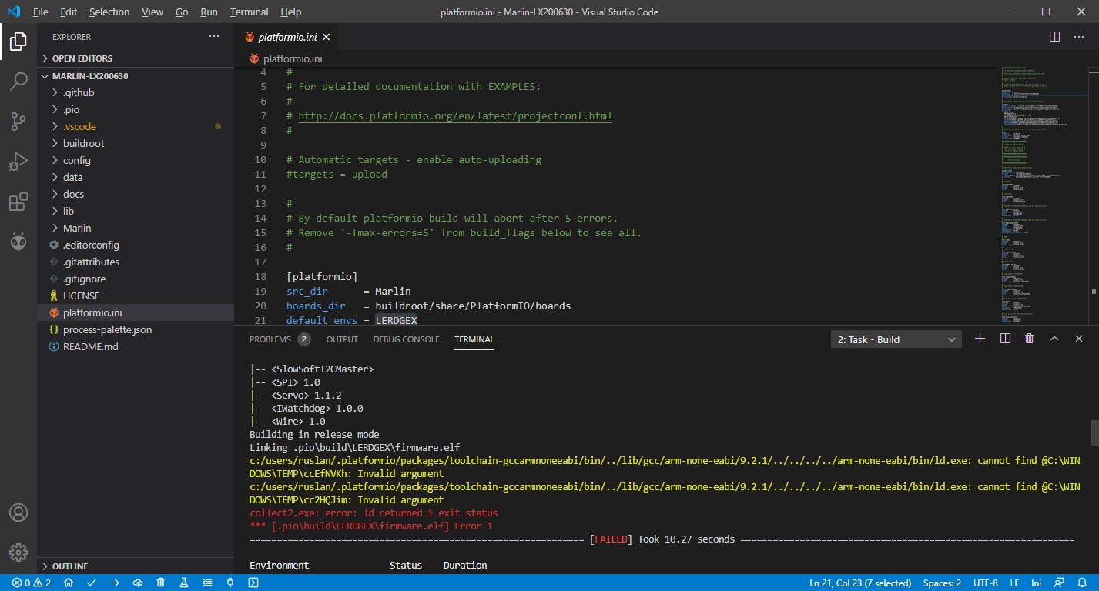This screenshot has width=1099, height=591.
Task: Click PlatformIO Upload to remote cloud icon
Action: click(138, 583)
